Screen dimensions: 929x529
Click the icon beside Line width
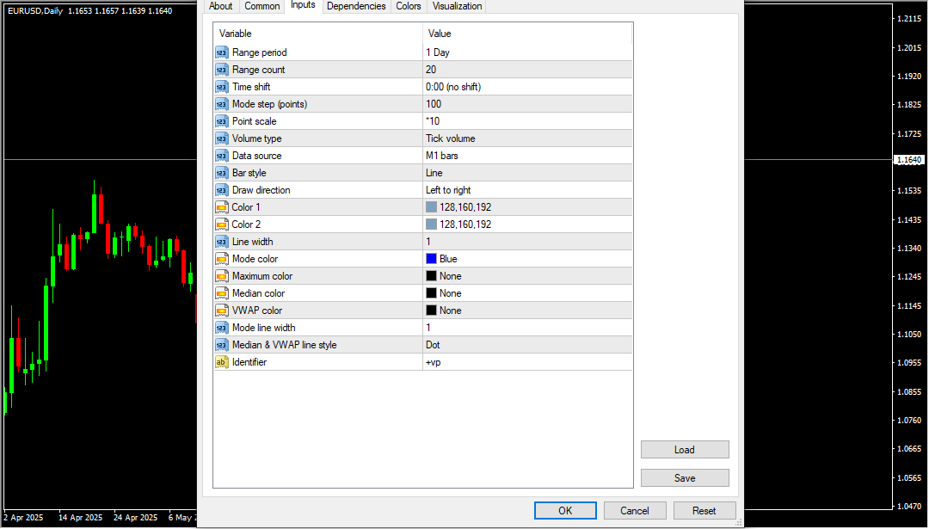221,242
